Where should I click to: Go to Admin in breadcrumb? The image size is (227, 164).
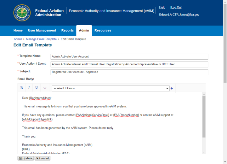[18, 39]
